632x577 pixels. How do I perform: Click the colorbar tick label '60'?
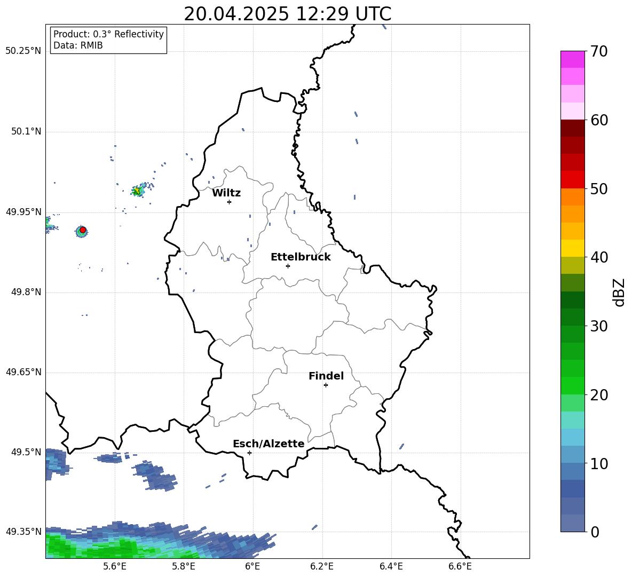pyautogui.click(x=599, y=120)
